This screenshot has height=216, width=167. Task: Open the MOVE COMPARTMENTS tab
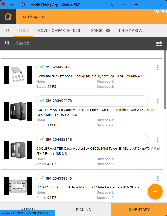[x=59, y=30]
